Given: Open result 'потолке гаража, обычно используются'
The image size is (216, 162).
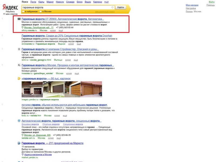Looking at the screenshot, I should (65, 105).
